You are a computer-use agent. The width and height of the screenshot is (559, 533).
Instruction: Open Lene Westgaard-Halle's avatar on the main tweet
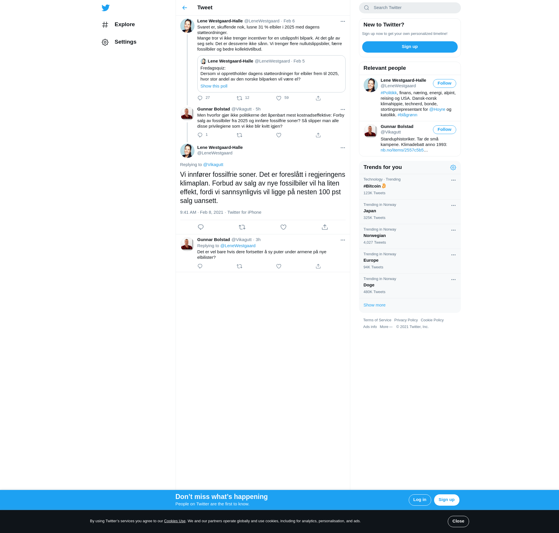(187, 151)
